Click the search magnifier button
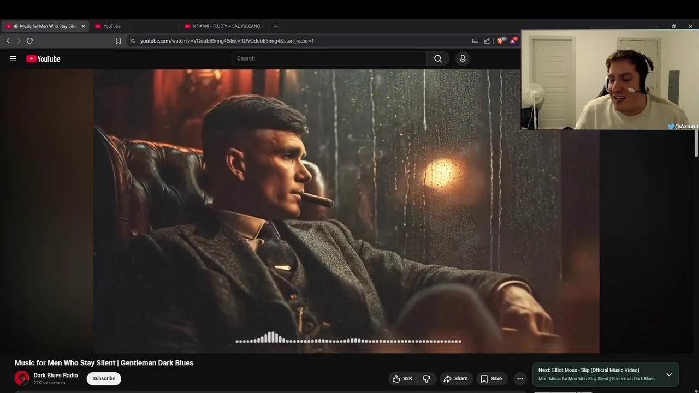699x393 pixels. click(438, 58)
